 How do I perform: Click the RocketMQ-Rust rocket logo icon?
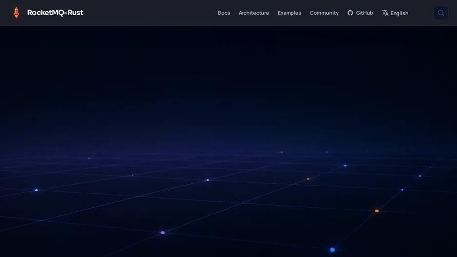tap(17, 13)
